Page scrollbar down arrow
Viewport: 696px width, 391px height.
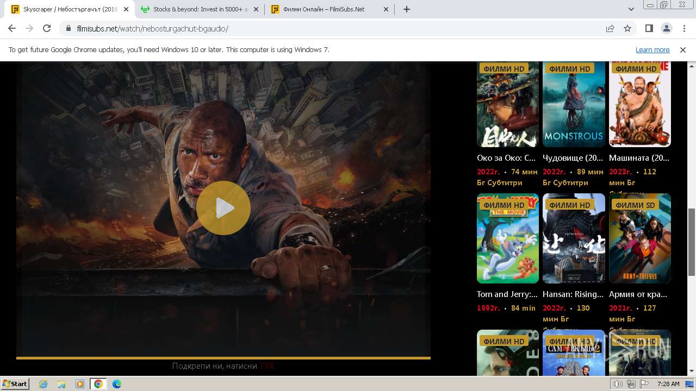click(x=692, y=371)
